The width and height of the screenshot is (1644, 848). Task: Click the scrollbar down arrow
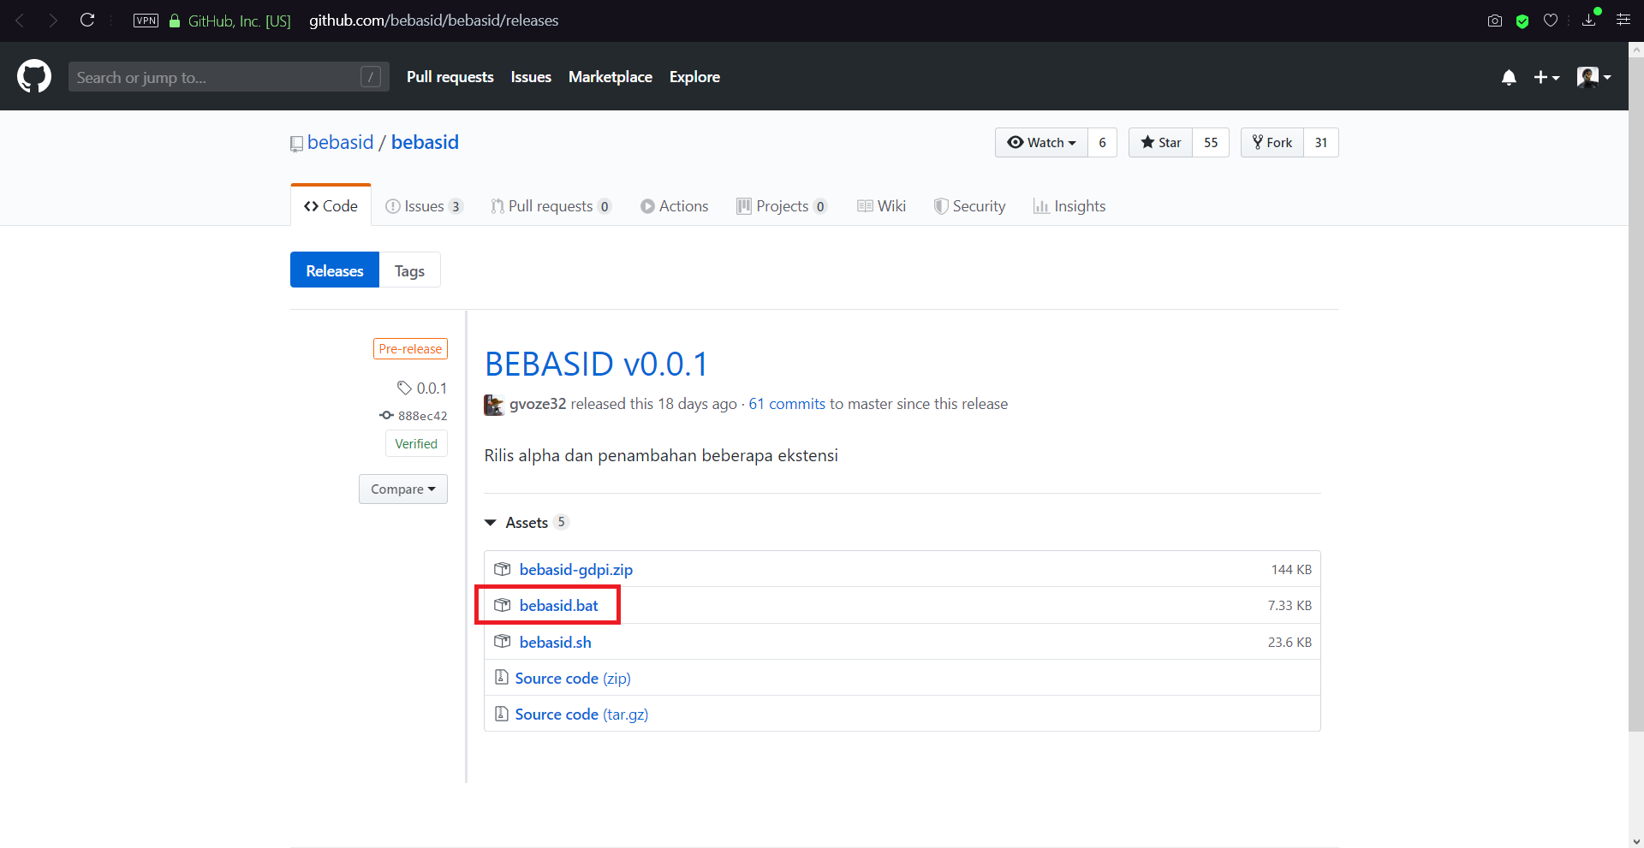point(1636,840)
